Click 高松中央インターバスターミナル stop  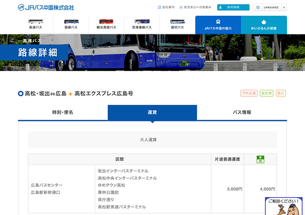pos(127,178)
